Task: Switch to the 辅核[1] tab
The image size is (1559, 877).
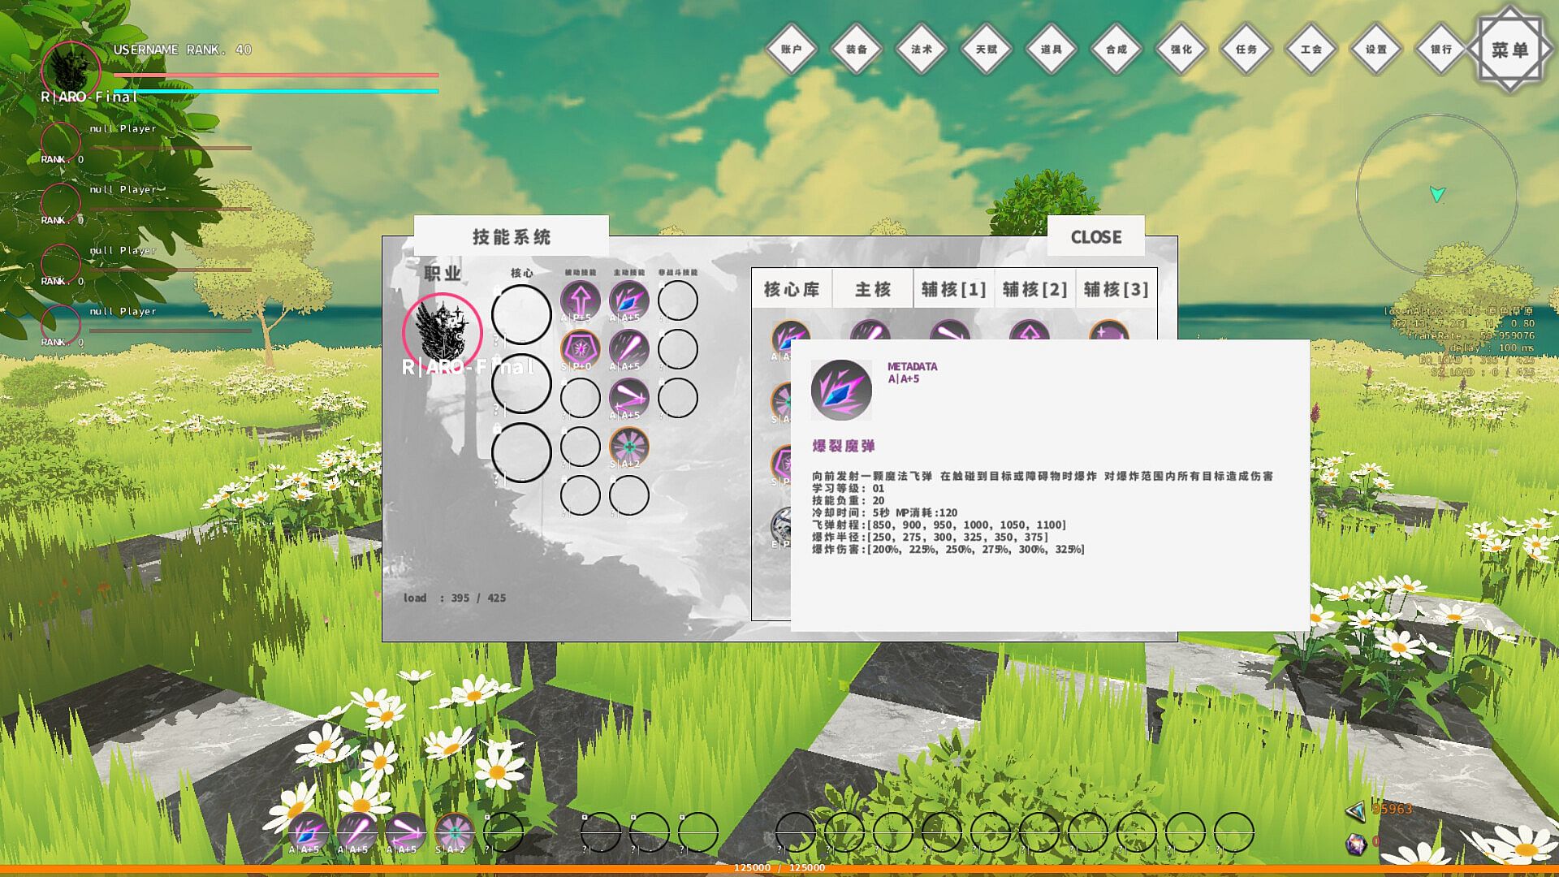Action: pos(954,289)
